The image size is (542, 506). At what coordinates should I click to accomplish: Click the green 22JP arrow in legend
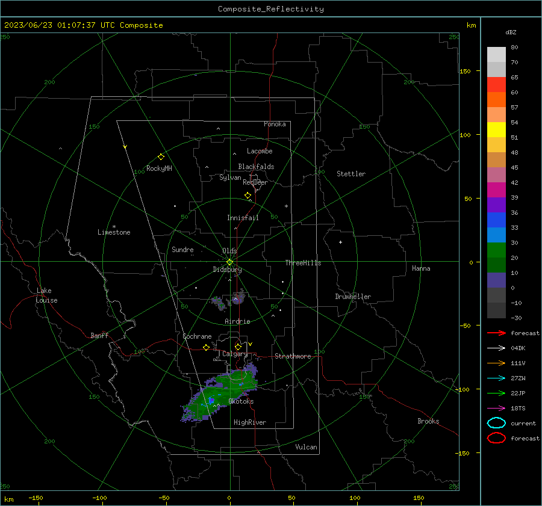pos(496,393)
